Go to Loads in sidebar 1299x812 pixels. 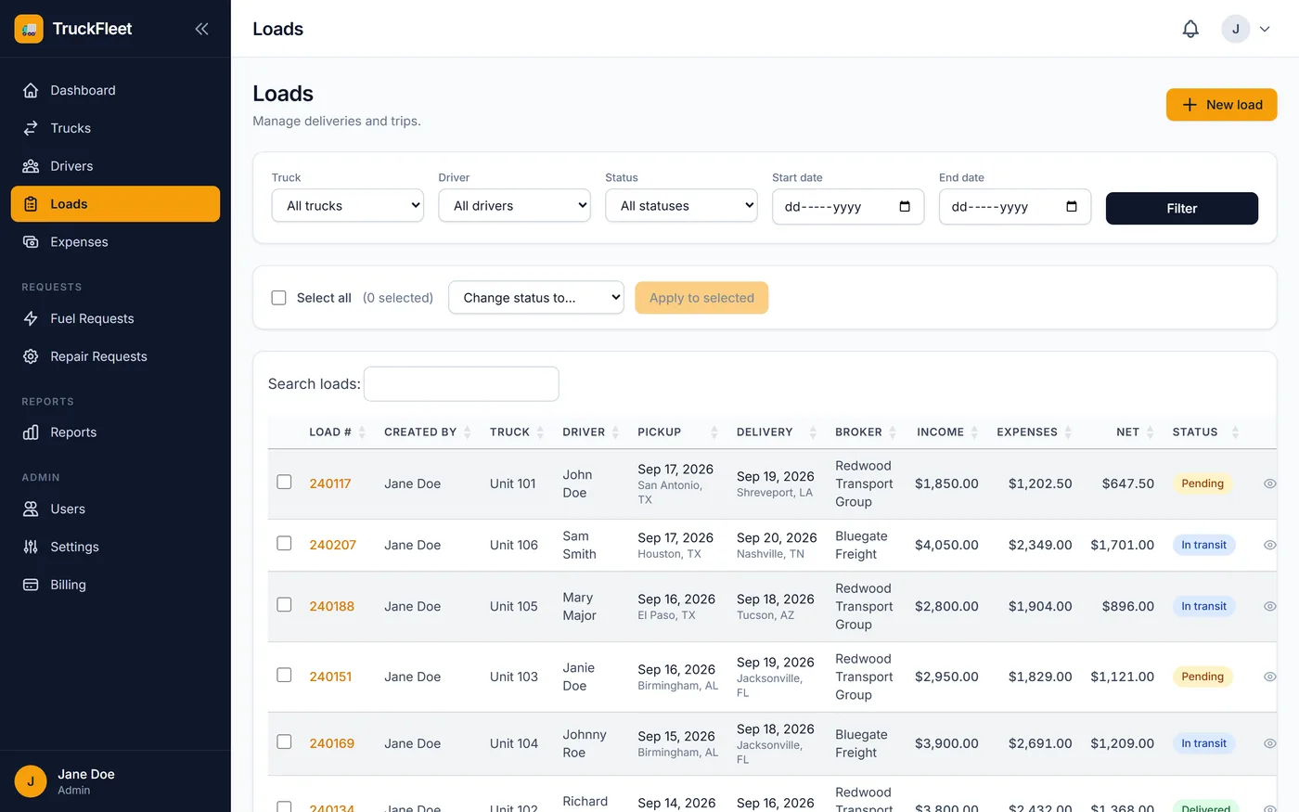tap(115, 204)
